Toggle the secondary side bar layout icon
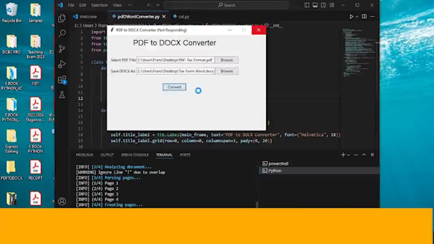This screenshot has height=244, width=434. 324,5
